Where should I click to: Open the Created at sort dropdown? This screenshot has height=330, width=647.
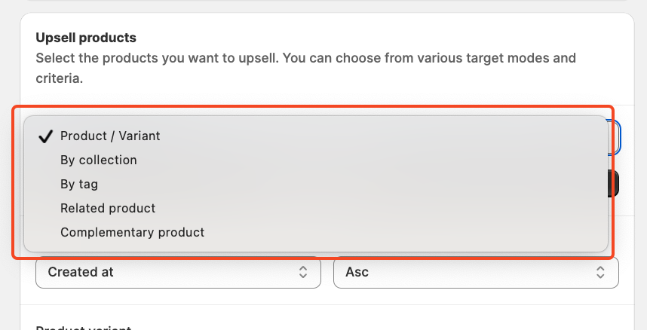coord(178,272)
